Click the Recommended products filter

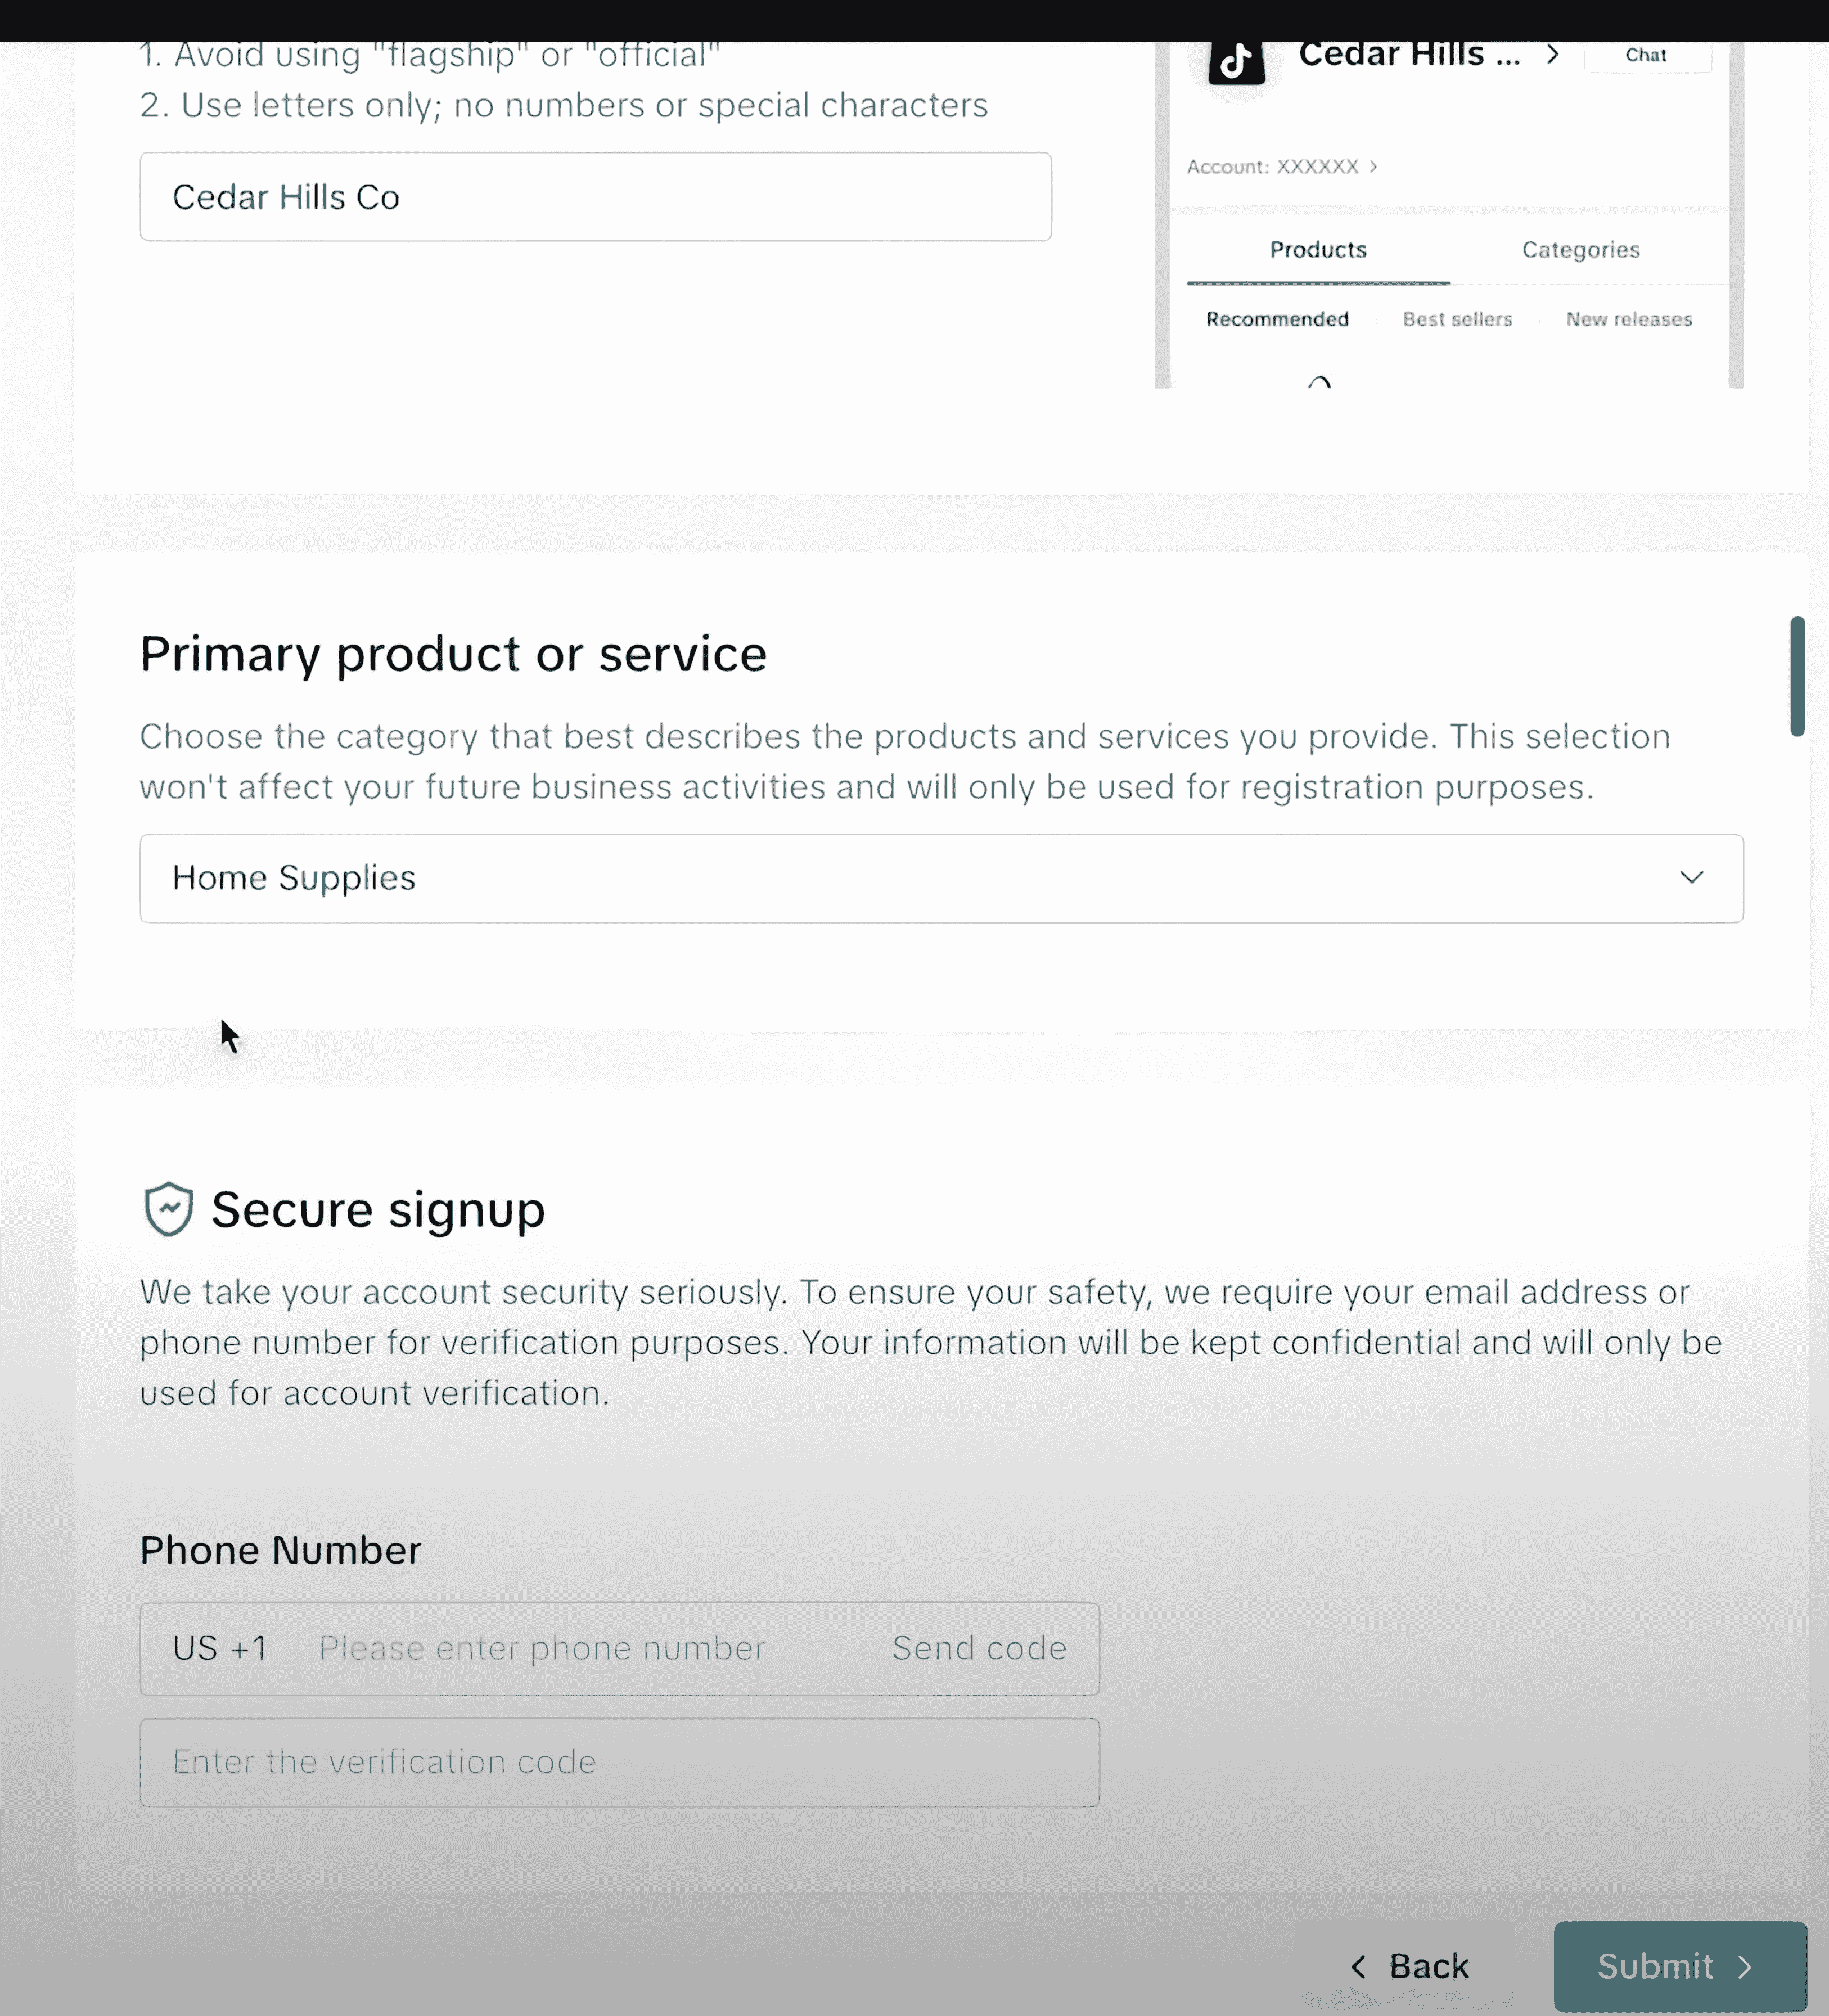[x=1276, y=318]
